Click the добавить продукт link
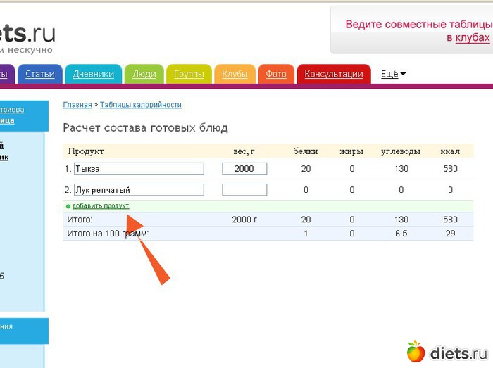493x368 pixels. [x=101, y=206]
